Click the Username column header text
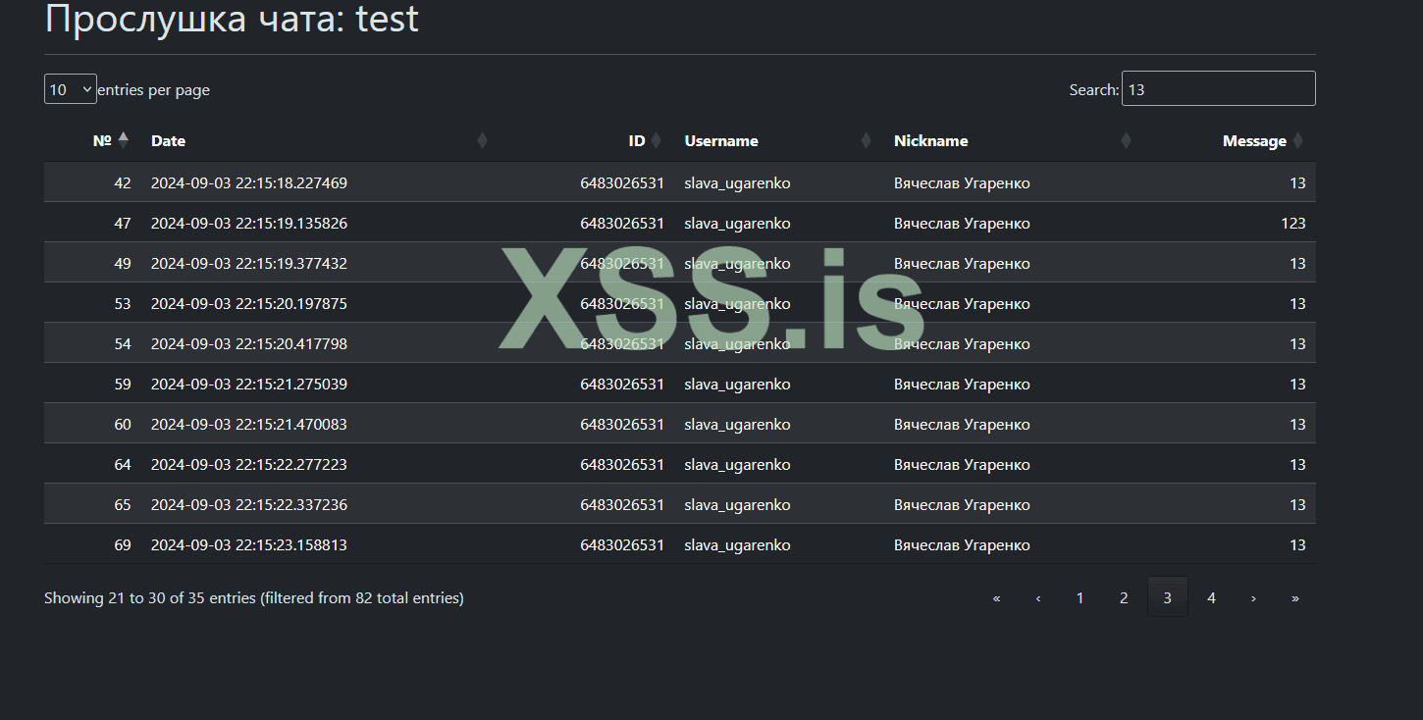Viewport: 1423px width, 720px height. [x=721, y=140]
